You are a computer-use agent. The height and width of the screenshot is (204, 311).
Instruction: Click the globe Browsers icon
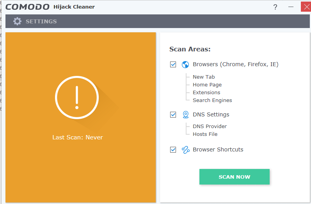pyautogui.click(x=185, y=65)
